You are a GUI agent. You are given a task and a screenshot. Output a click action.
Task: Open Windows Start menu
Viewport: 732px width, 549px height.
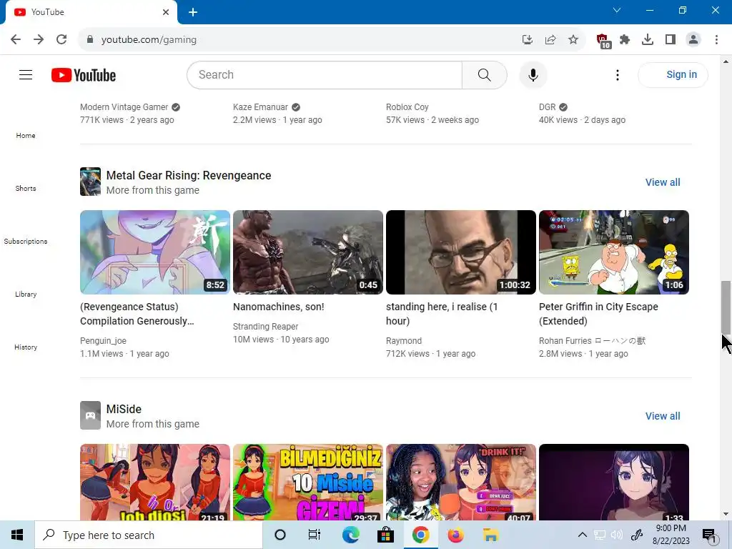point(17,535)
